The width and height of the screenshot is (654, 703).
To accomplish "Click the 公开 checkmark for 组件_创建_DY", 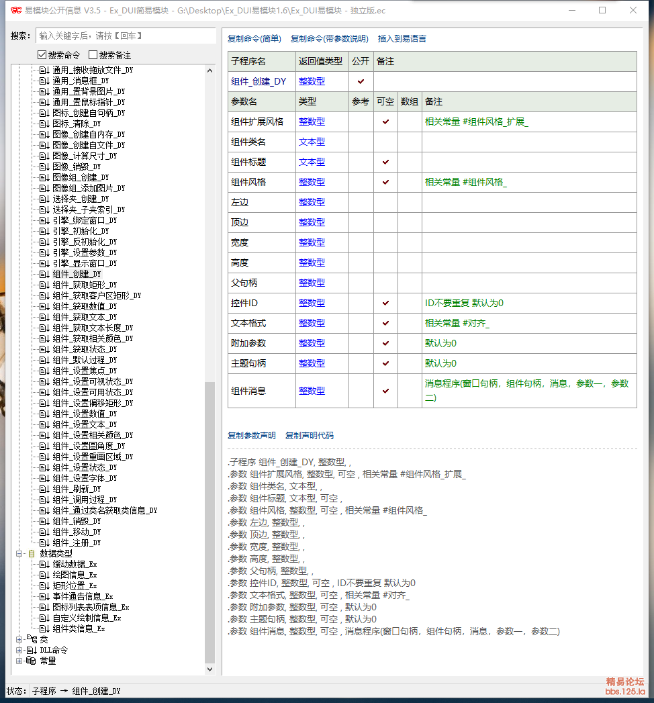I will click(x=361, y=81).
